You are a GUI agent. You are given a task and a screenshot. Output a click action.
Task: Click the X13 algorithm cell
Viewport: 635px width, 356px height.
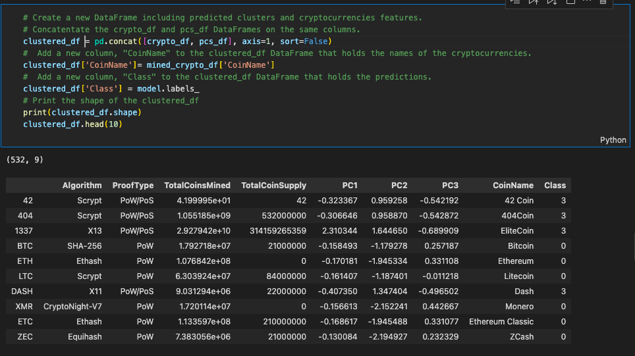[x=95, y=231]
